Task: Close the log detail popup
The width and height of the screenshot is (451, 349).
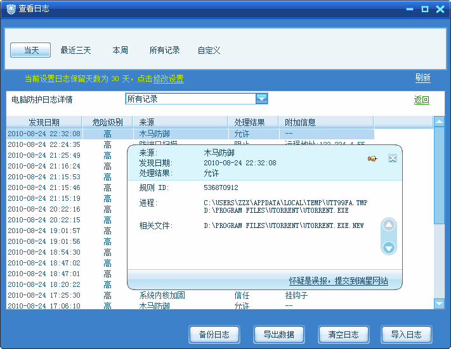Action: coord(393,158)
